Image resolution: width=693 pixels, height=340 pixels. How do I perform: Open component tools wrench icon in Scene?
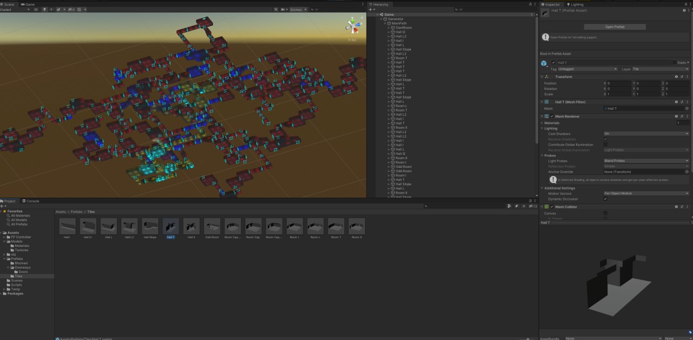click(x=276, y=9)
